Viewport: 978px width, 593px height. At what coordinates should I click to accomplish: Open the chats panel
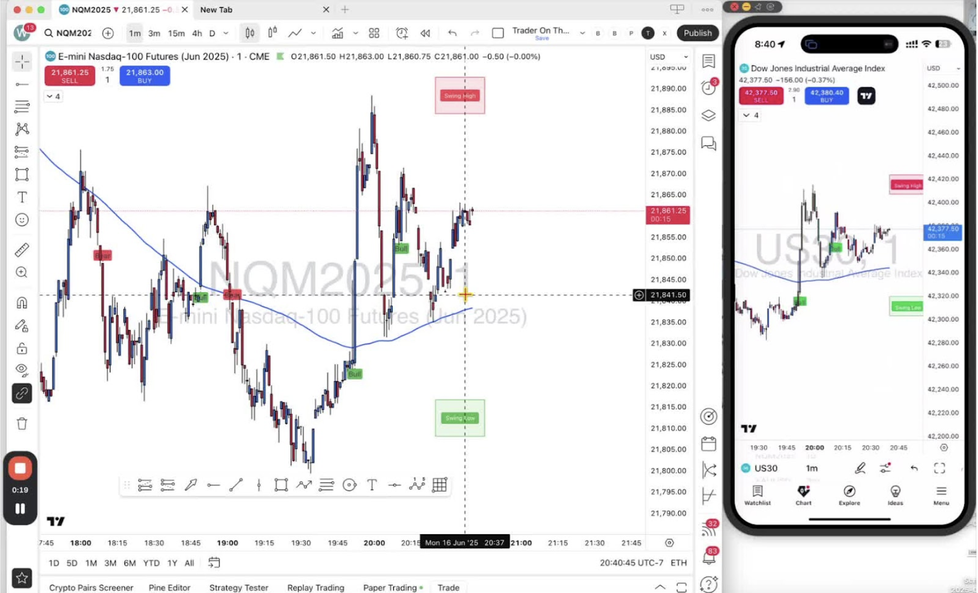pos(708,143)
